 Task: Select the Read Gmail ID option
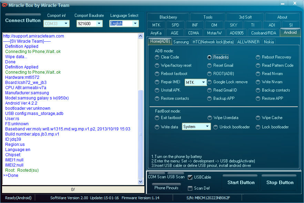click(222, 90)
